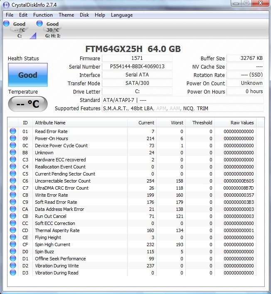Click the status orb for Hardware ECC recovered
This screenshot has height=294, width=271.
tap(13, 159)
